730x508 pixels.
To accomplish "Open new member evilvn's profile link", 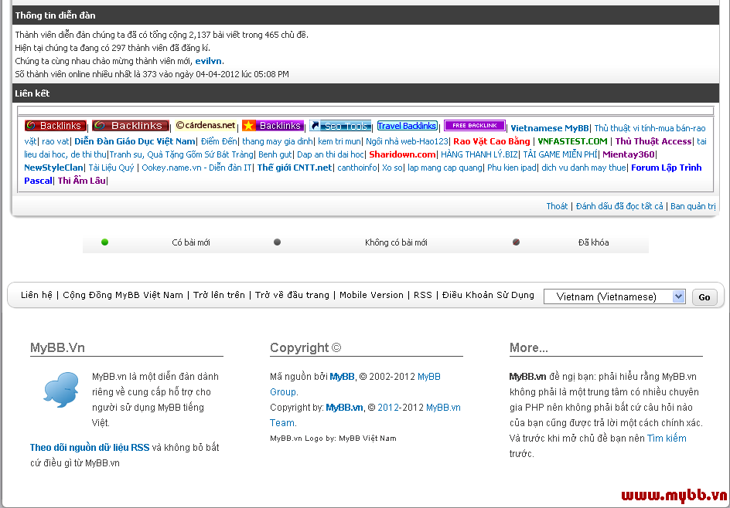I will (209, 61).
